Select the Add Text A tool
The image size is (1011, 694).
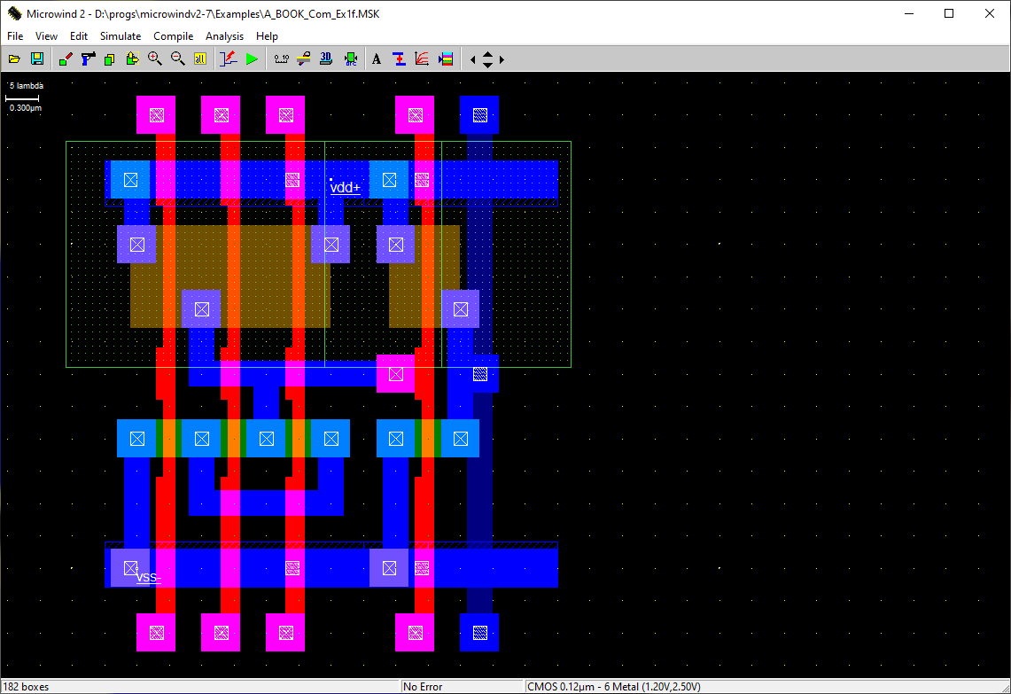pos(377,59)
